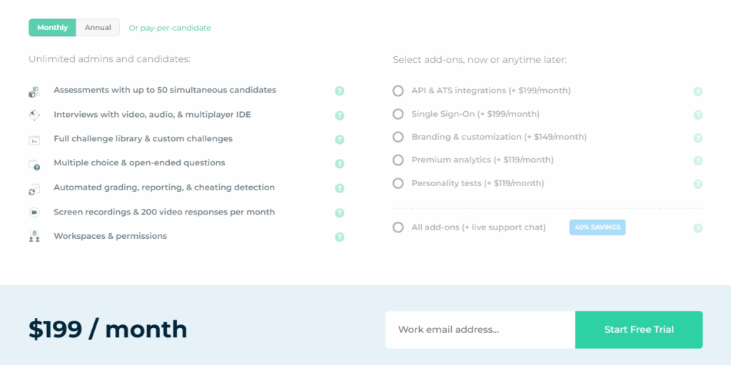Image resolution: width=731 pixels, height=365 pixels.
Task: Click the Start Free Trial button
Action: 639,329
